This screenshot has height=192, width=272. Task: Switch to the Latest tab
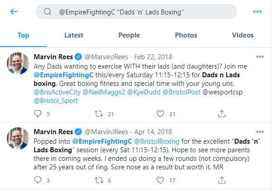tap(73, 35)
